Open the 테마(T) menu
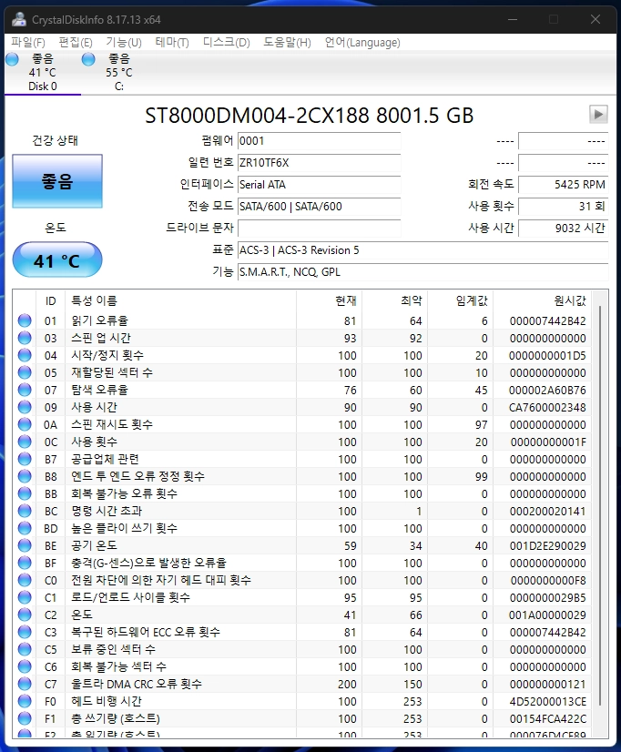 (x=172, y=42)
